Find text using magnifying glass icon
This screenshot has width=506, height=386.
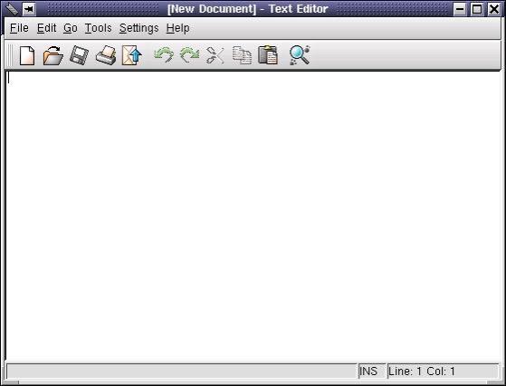click(300, 55)
